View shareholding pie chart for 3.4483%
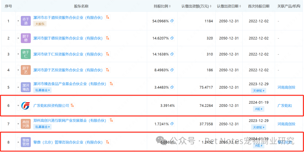 [x=172, y=87]
